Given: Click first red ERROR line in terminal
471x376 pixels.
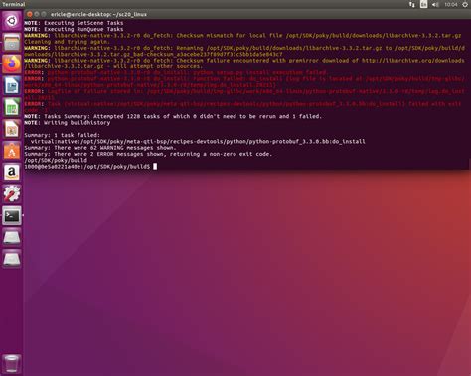Looking at the screenshot, I should click(176, 72).
